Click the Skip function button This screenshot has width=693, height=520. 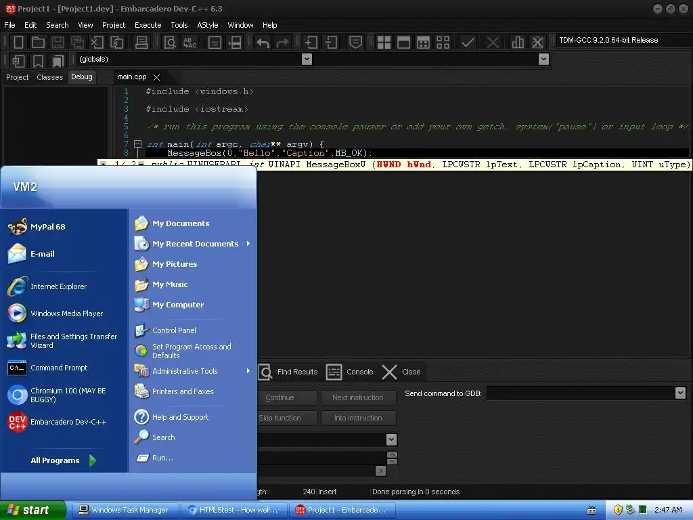pyautogui.click(x=287, y=418)
